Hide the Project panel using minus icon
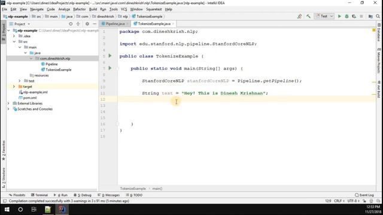 coord(95,24)
